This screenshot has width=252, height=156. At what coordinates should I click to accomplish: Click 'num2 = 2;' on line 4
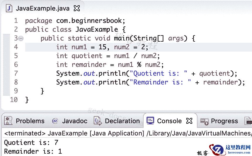[131, 47]
